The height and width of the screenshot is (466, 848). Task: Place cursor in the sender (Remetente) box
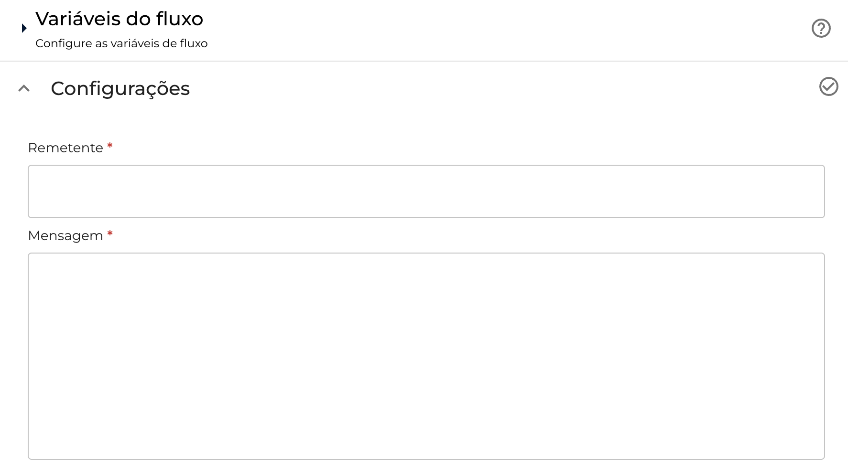click(x=426, y=191)
